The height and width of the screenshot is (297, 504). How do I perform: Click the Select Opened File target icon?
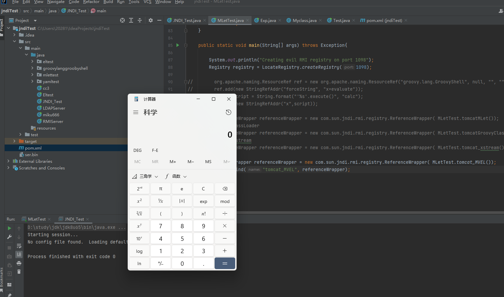pyautogui.click(x=122, y=20)
